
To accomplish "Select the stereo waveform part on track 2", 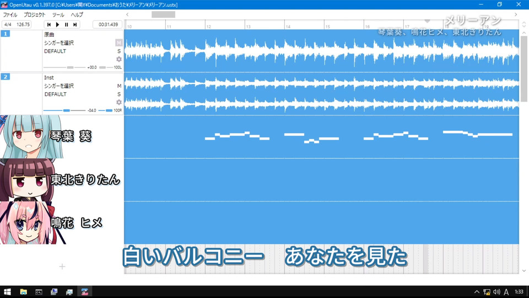I will [321, 94].
